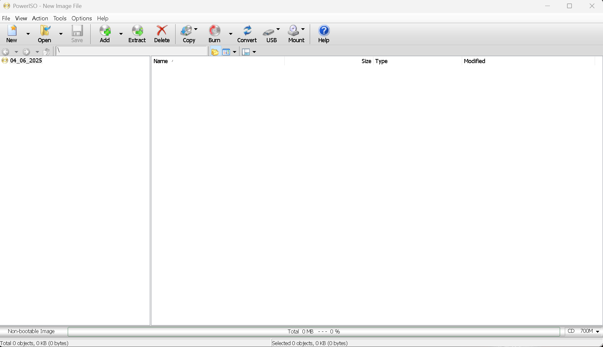Sort by the Modified column header
Screen dimensions: 603x347
(x=528, y=61)
